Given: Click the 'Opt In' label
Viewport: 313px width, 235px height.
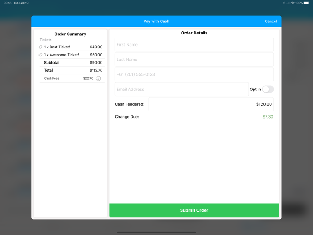Looking at the screenshot, I should pyautogui.click(x=255, y=90).
